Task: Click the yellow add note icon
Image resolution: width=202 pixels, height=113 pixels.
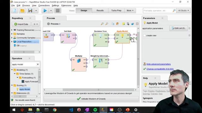Action: pyautogui.click(x=123, y=24)
